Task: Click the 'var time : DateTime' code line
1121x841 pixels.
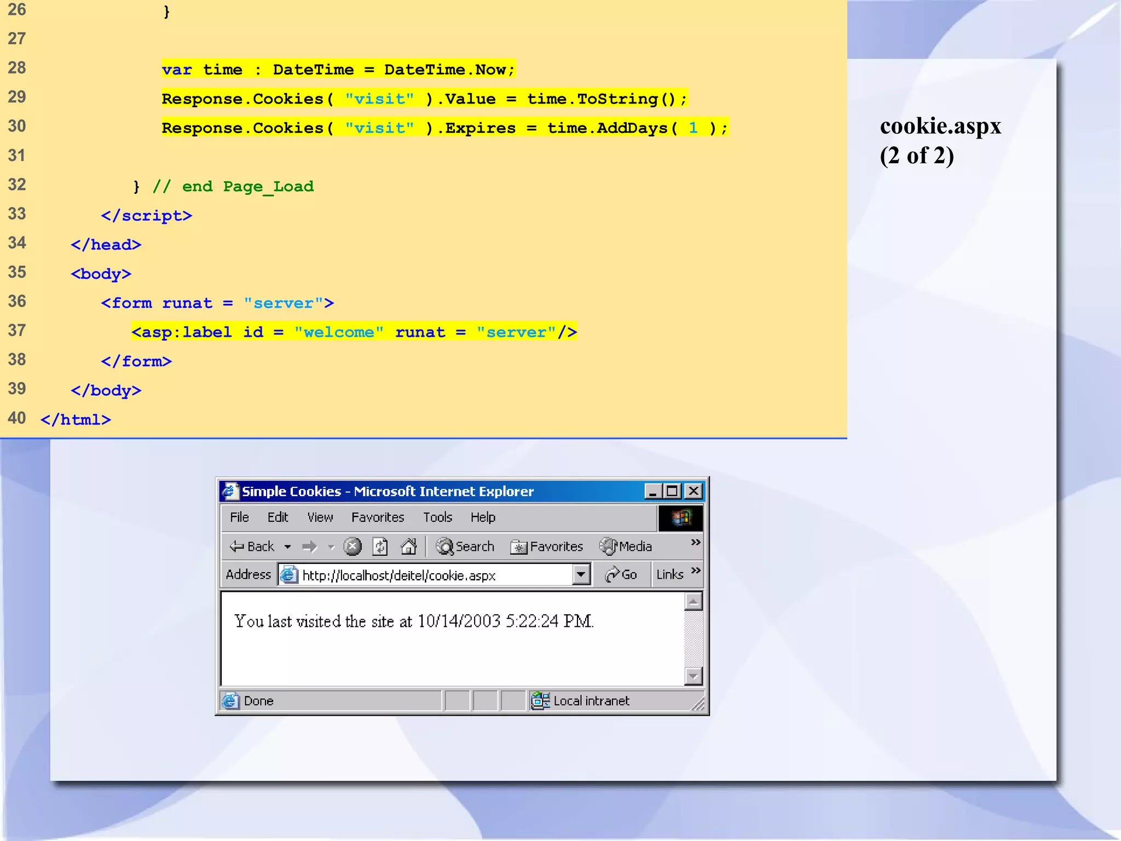Action: [338, 70]
